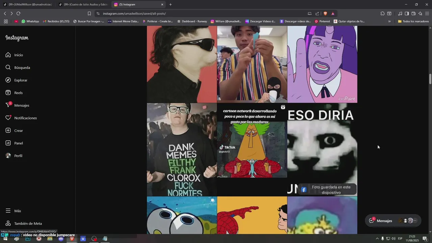Open Brave Wallet icon
The image size is (432, 243).
point(413,13)
